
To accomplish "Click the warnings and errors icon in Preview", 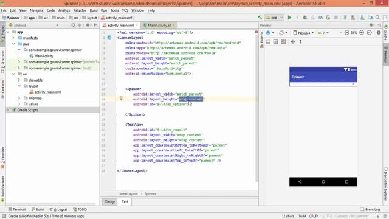I will 379,33.
